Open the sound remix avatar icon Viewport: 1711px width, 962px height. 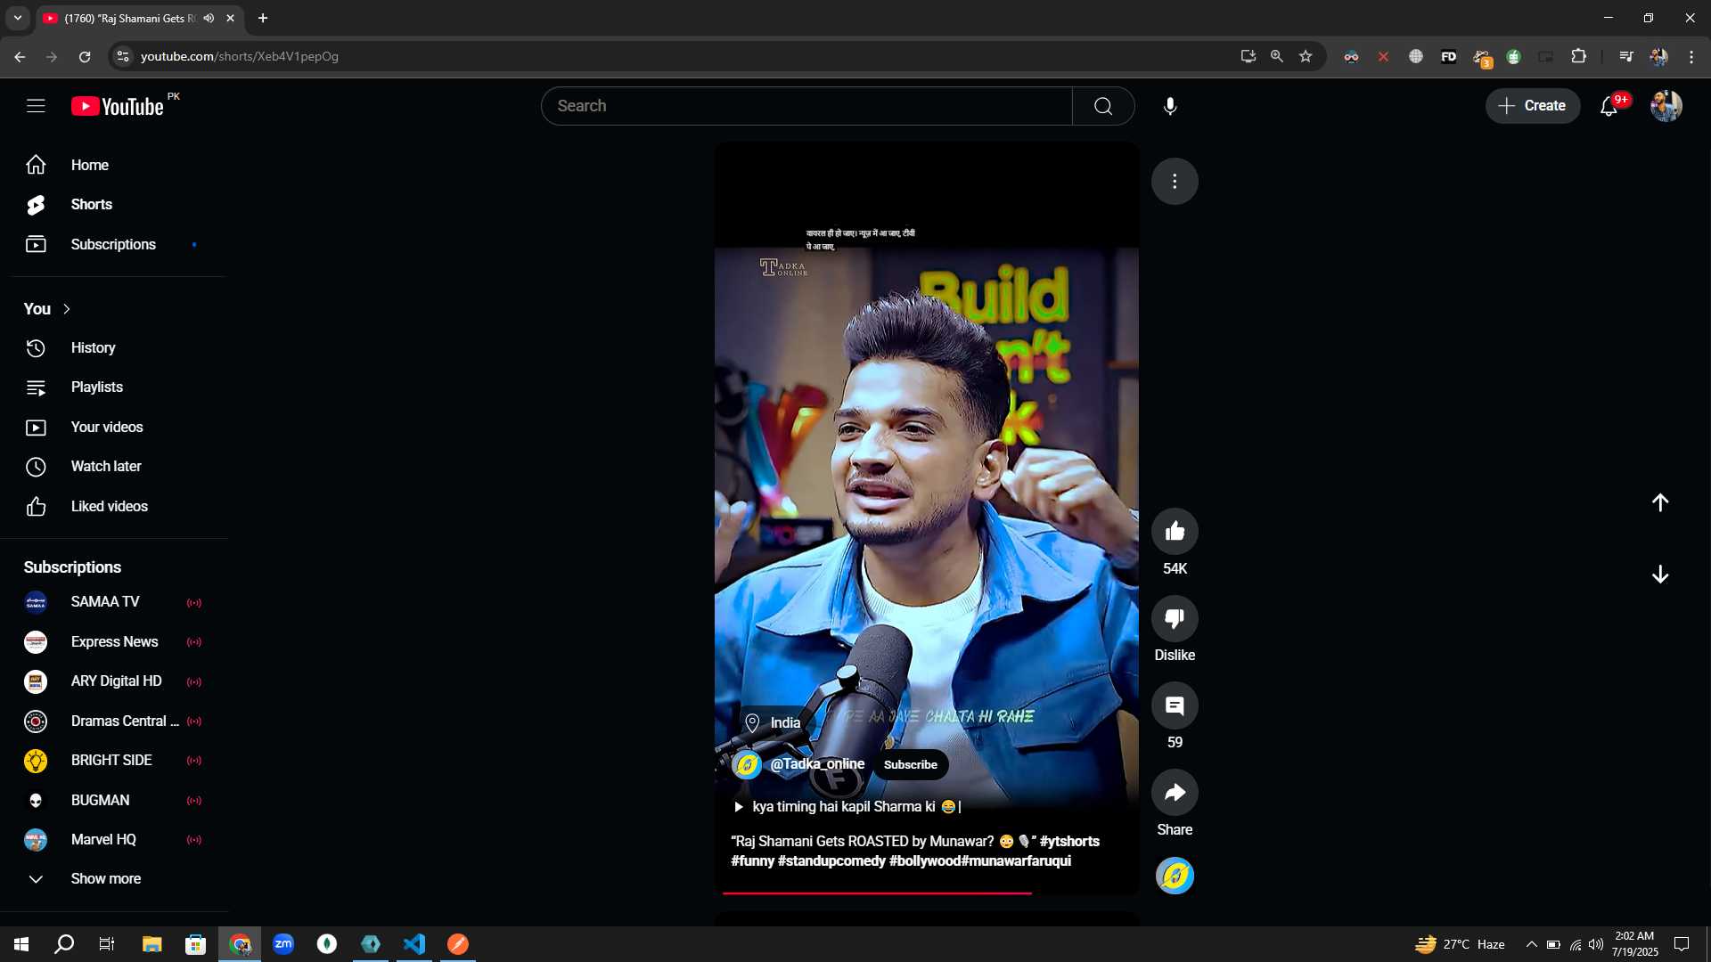1175,876
